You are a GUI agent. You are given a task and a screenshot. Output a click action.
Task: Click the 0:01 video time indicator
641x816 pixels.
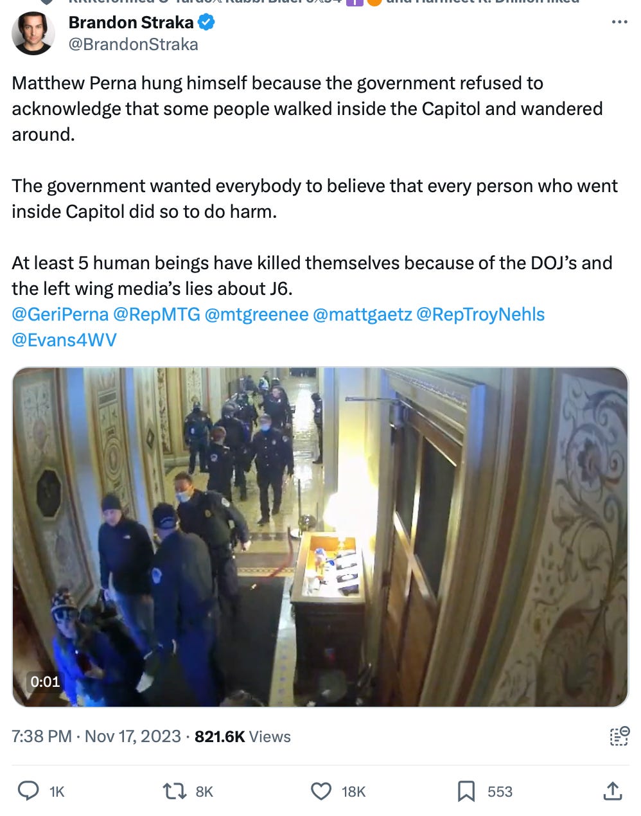[45, 682]
